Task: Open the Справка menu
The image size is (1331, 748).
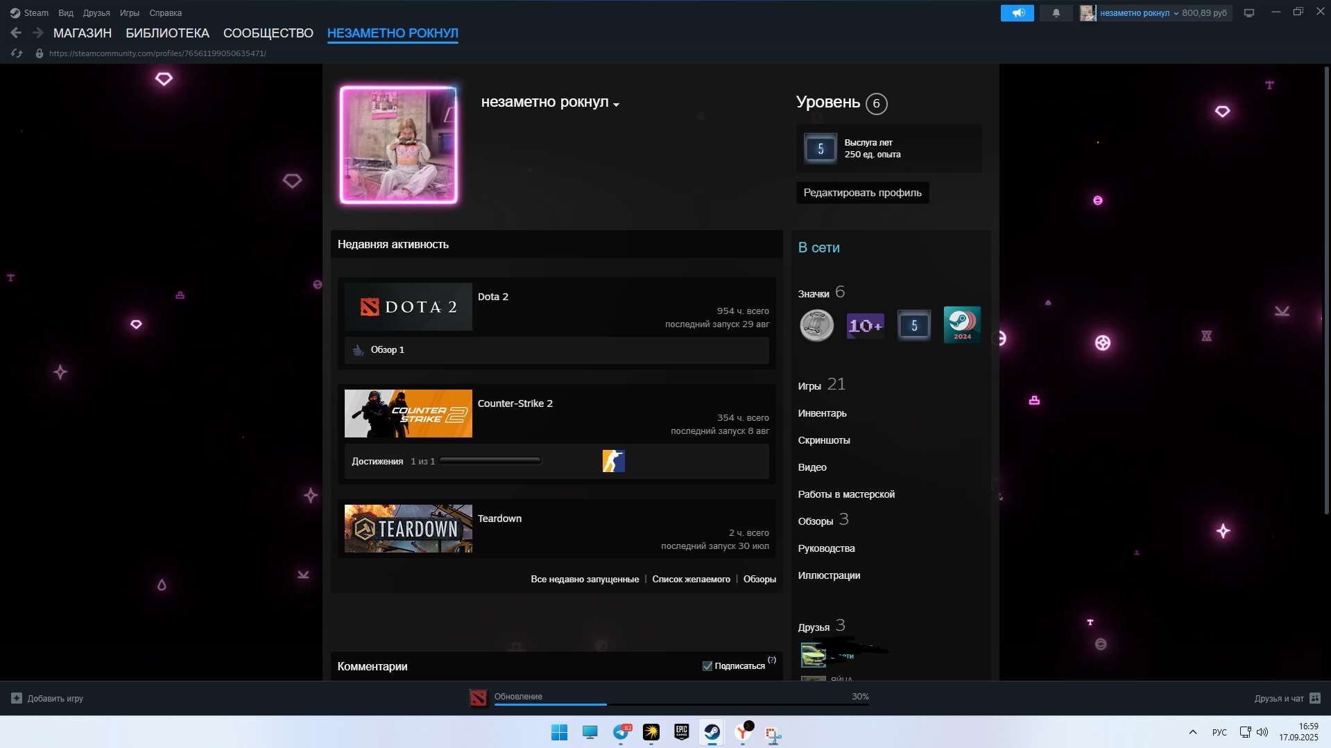Action: pyautogui.click(x=165, y=13)
